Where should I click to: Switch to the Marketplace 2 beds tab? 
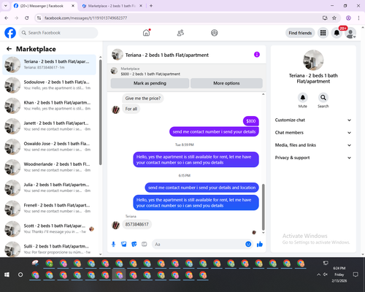point(112,6)
